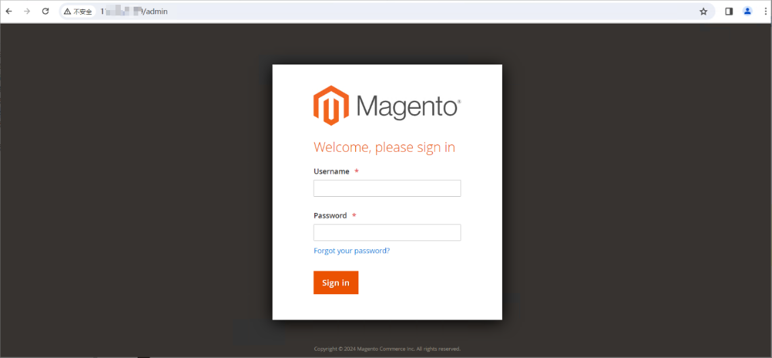Click the 'Welcome, please sign in' heading

(385, 147)
